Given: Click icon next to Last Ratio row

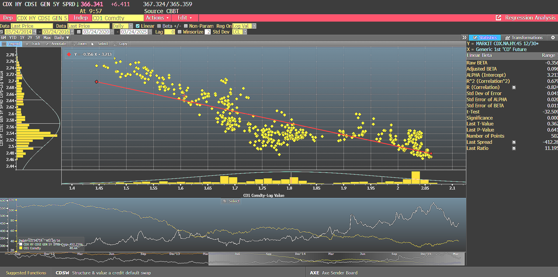Looking at the screenshot, I should pos(514,148).
